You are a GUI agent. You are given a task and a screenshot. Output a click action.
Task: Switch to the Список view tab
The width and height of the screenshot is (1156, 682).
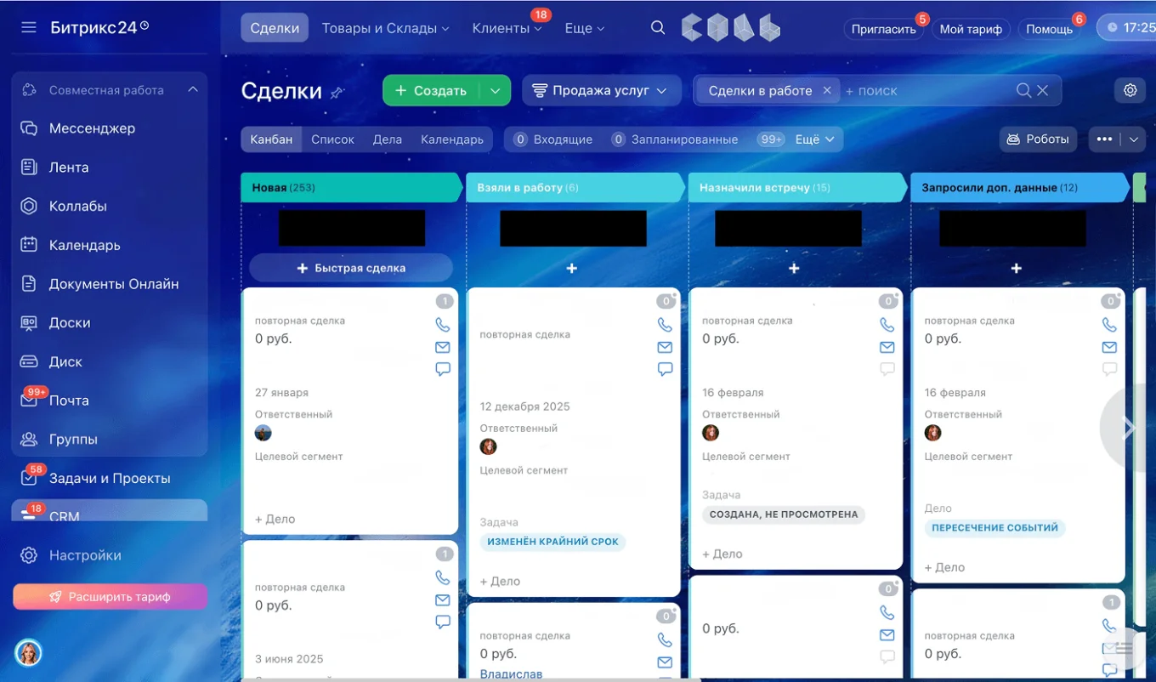[332, 139]
